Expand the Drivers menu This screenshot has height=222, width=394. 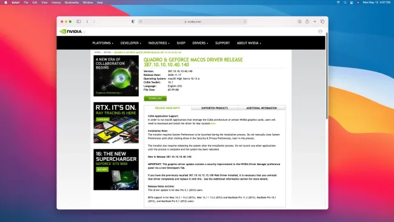click(x=200, y=43)
